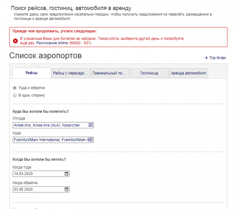Select the Туда и обратно radio button
Image resolution: width=233 pixels, height=209 pixels.
(x=14, y=88)
